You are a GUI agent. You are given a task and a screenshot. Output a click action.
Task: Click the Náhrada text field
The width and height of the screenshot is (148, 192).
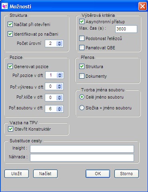[x=82, y=158]
